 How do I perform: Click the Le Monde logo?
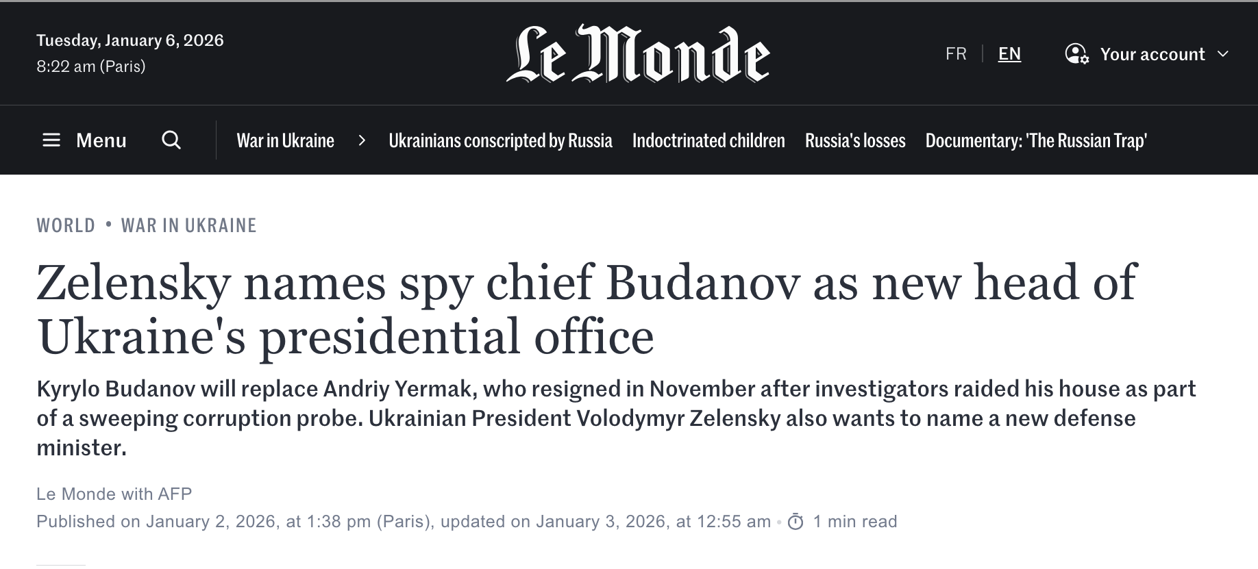pos(638,55)
